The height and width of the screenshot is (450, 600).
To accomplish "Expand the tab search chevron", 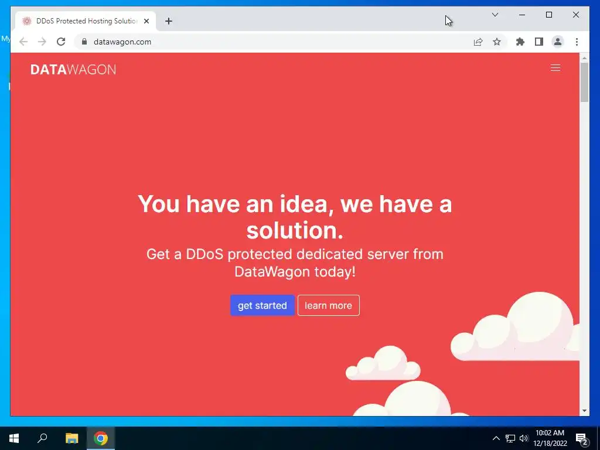I will coord(495,15).
